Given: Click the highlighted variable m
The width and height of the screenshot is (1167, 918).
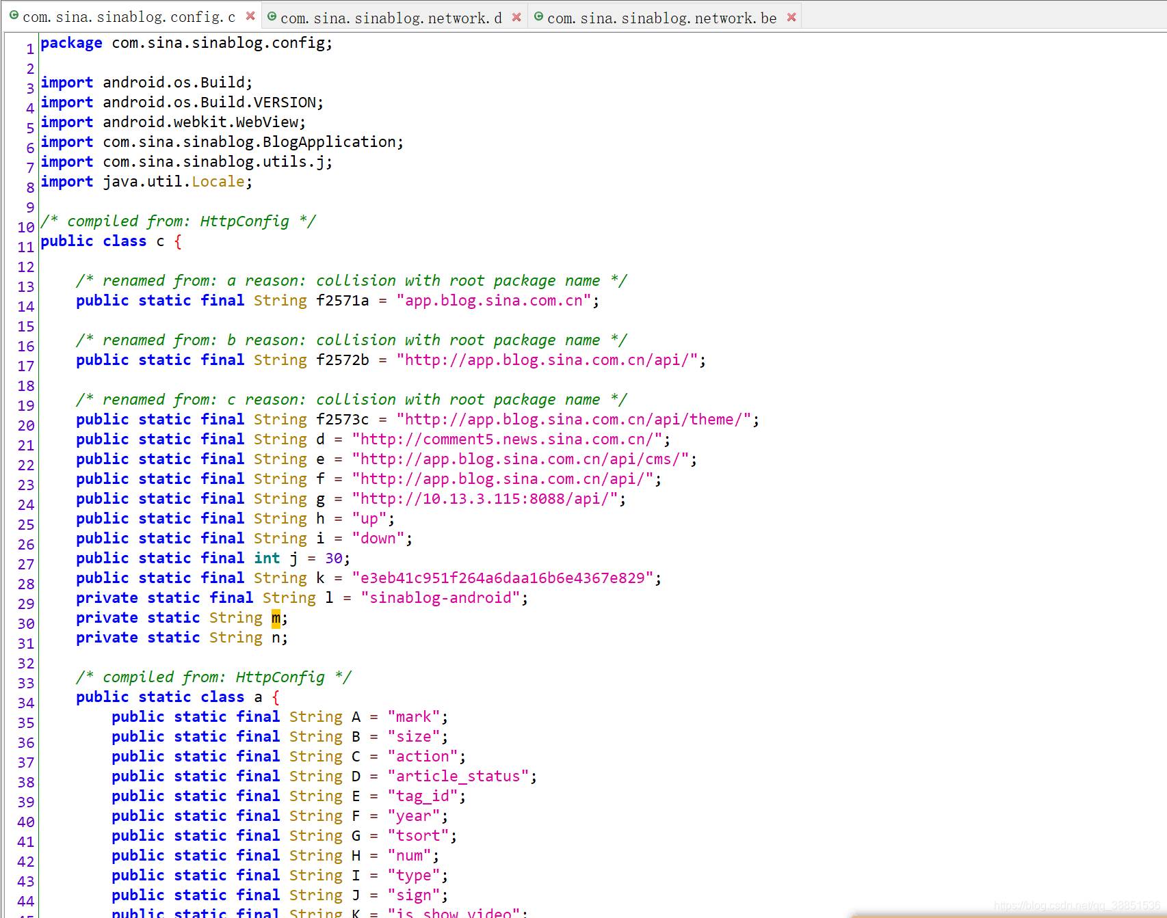Looking at the screenshot, I should coord(276,618).
